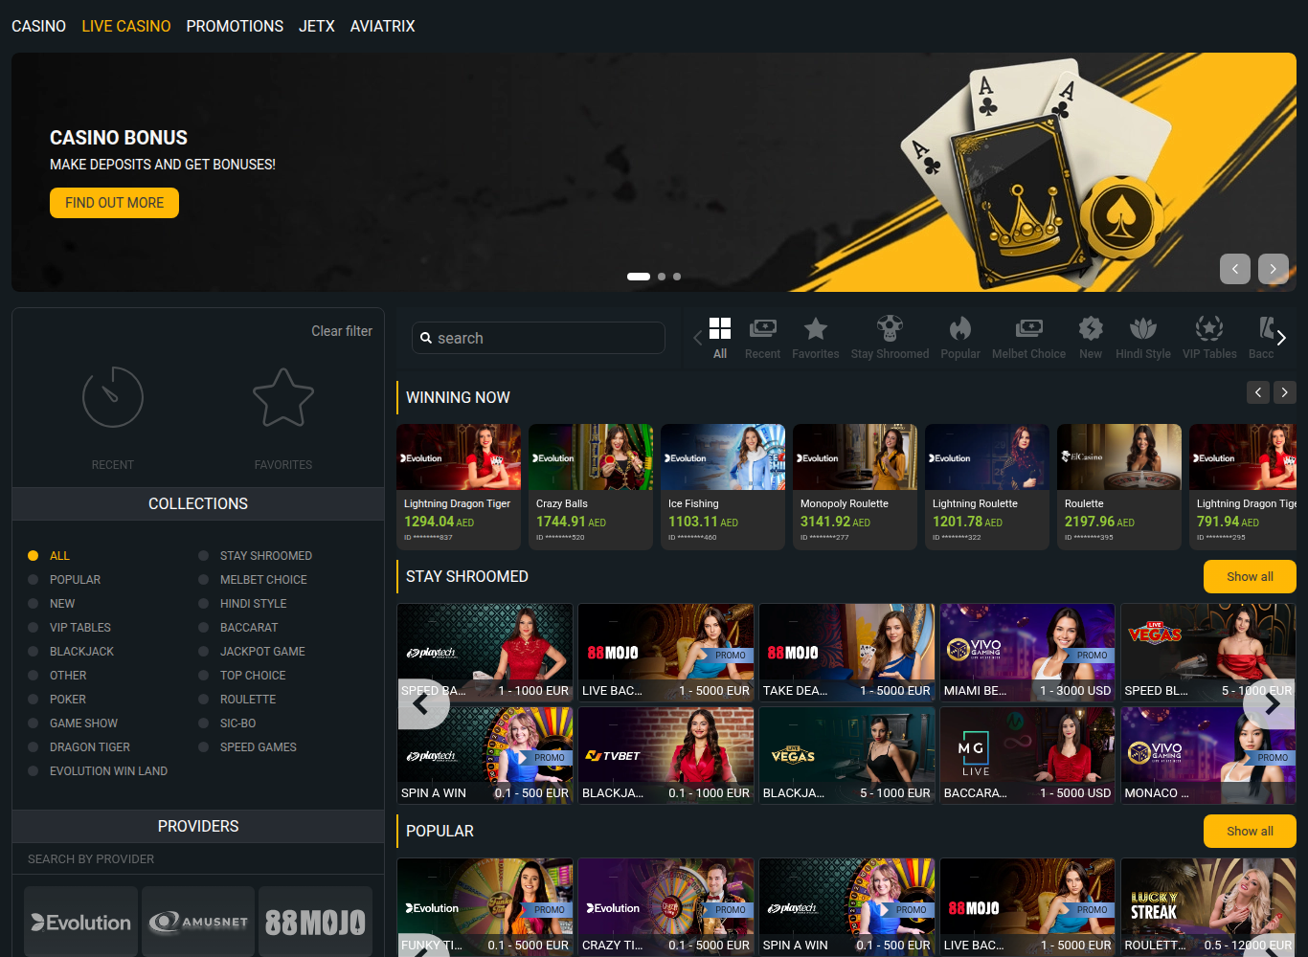Screen dimensions: 1308x957
Task: Select the first banner slide indicator
Action: pos(639,277)
